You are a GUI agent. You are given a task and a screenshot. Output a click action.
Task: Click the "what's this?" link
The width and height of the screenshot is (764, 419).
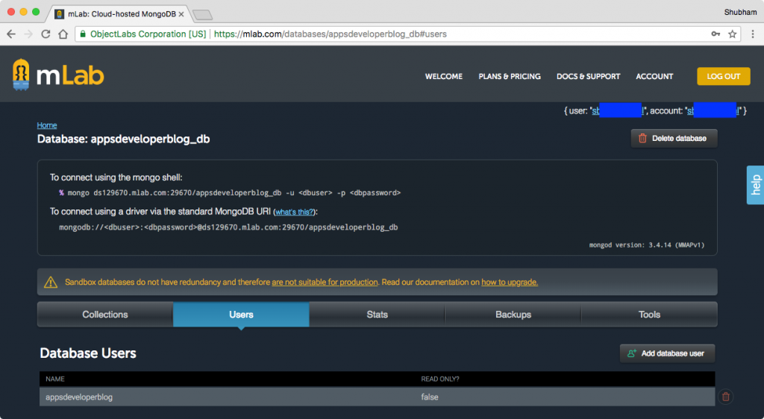294,212
